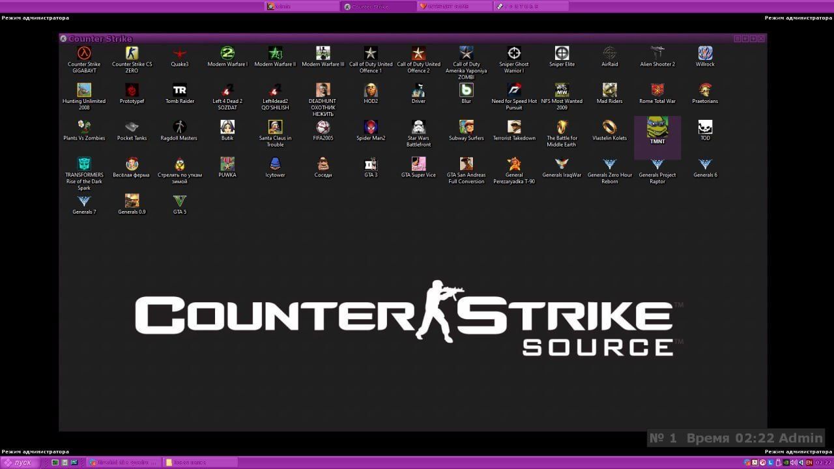
Task: Start Pocket Tanks
Action: click(x=132, y=127)
